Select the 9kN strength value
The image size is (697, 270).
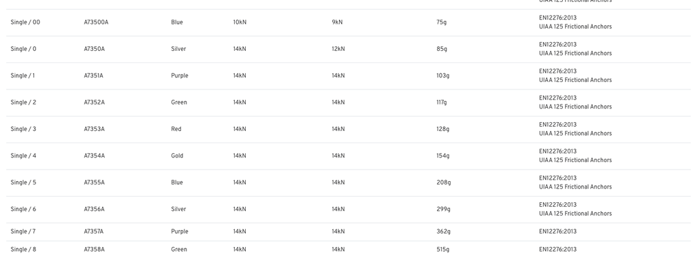(338, 22)
